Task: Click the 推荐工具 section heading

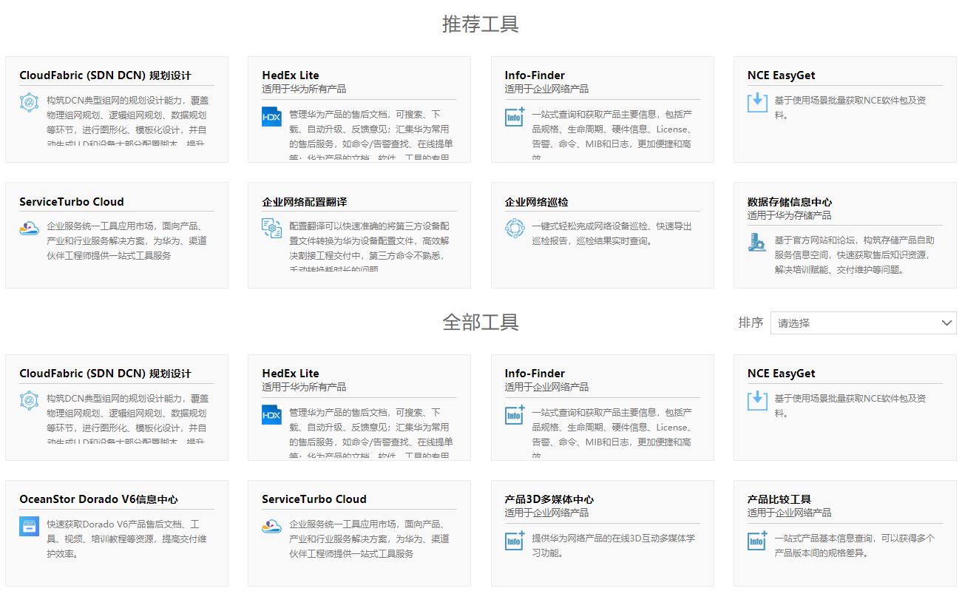Action: [481, 24]
